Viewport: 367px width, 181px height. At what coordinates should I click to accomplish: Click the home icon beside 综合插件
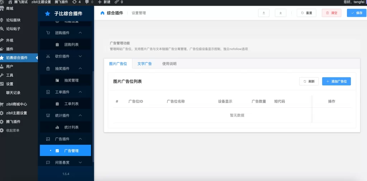[103, 13]
